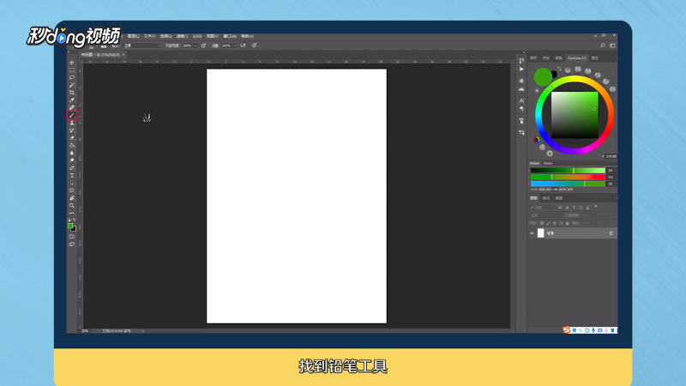The height and width of the screenshot is (386, 686).
Task: Select the Crop tool
Action: pyautogui.click(x=72, y=93)
